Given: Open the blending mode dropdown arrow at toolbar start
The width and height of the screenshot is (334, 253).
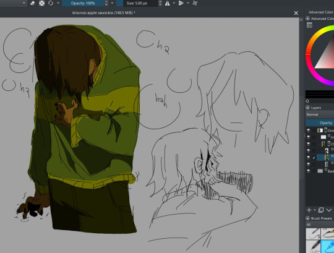Looking at the screenshot, I should (x=24, y=3).
